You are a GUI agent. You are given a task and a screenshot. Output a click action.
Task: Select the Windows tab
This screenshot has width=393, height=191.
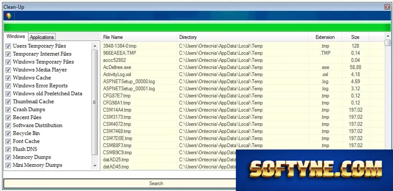[15, 37]
